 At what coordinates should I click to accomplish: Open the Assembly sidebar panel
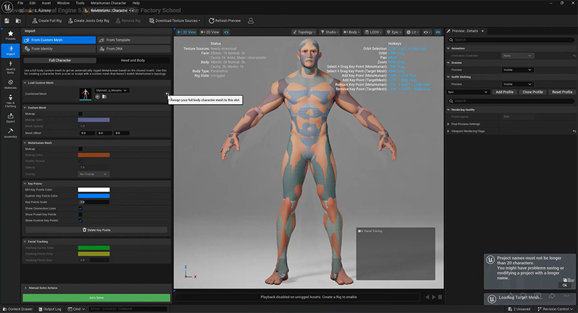pyautogui.click(x=10, y=133)
